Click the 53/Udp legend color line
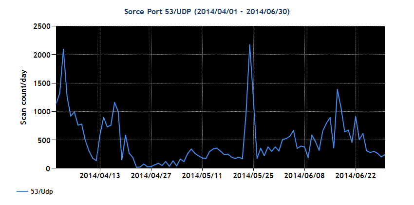The image size is (414, 205). 23,191
